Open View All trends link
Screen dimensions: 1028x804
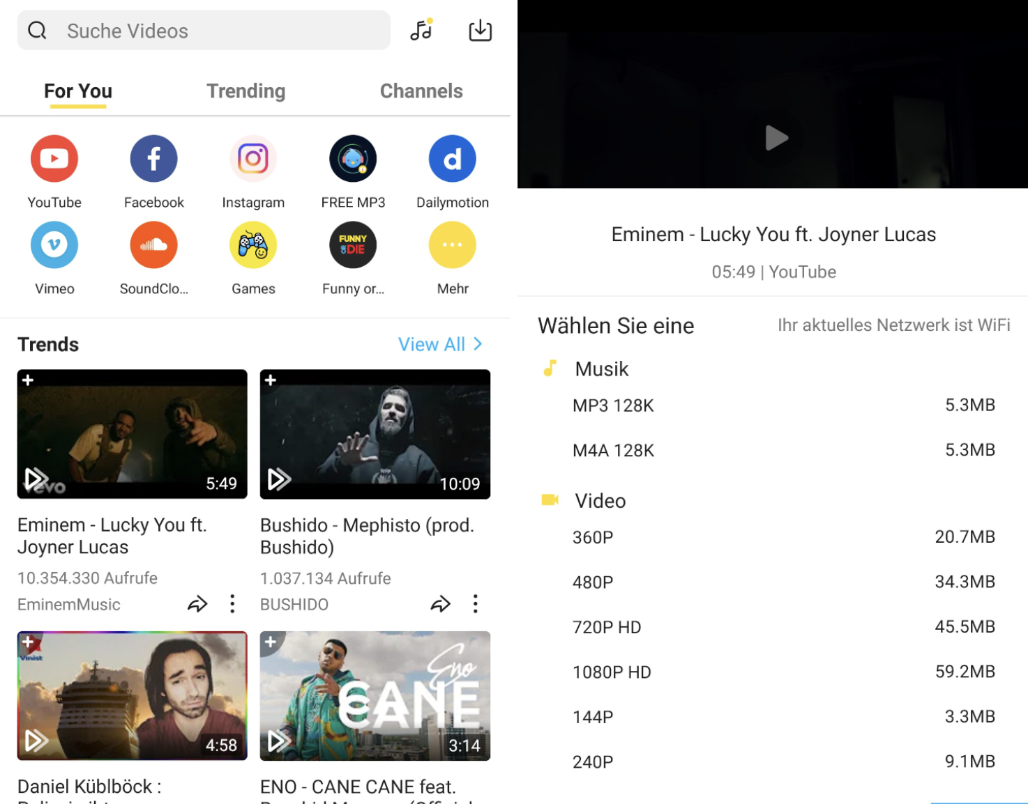tap(432, 344)
